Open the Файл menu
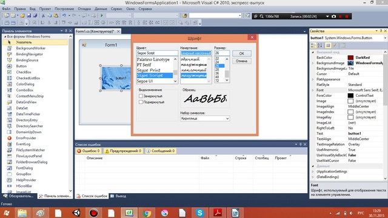The width and height of the screenshot is (388, 218). click(6, 9)
